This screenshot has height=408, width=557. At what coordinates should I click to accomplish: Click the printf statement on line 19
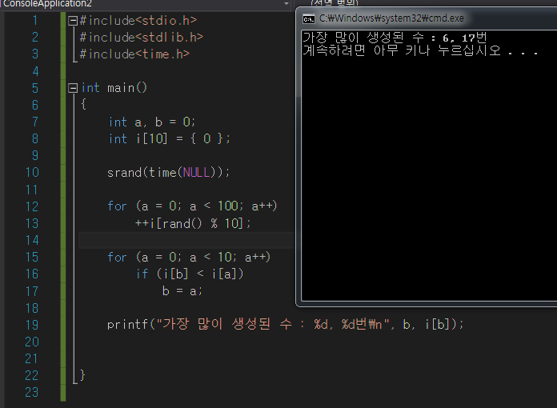pyautogui.click(x=285, y=324)
